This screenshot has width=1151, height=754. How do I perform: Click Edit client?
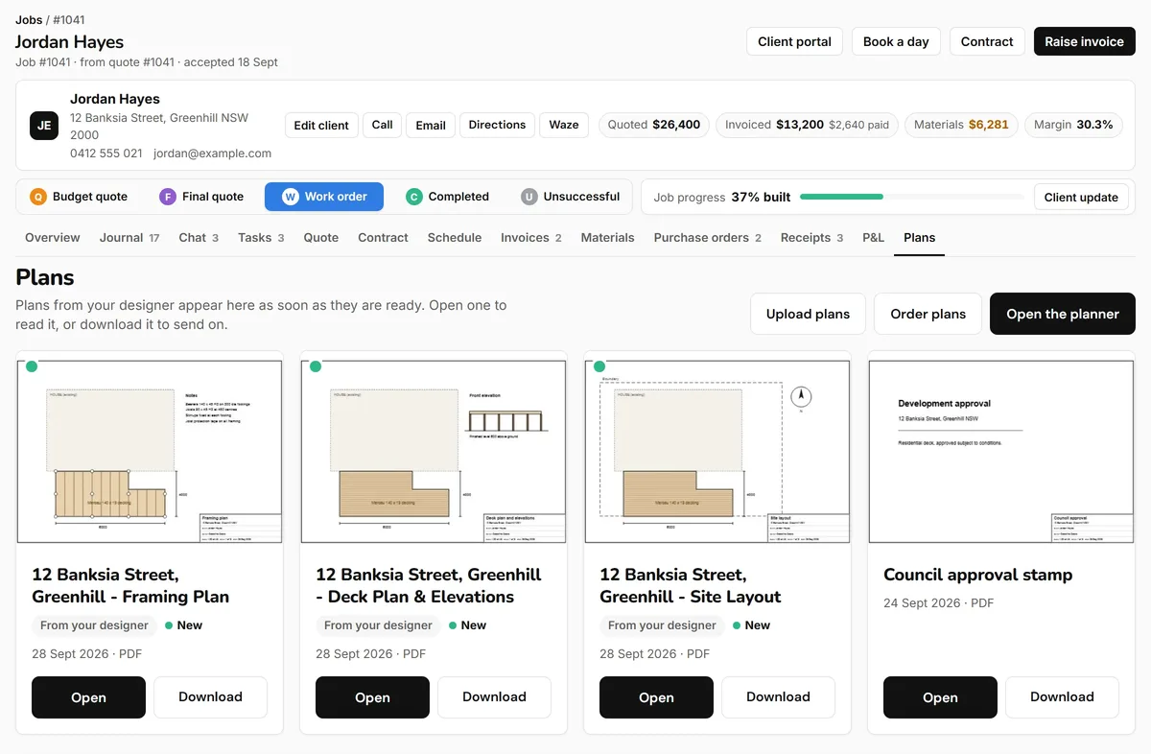click(x=321, y=125)
